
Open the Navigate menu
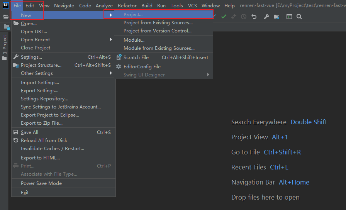[64, 6]
